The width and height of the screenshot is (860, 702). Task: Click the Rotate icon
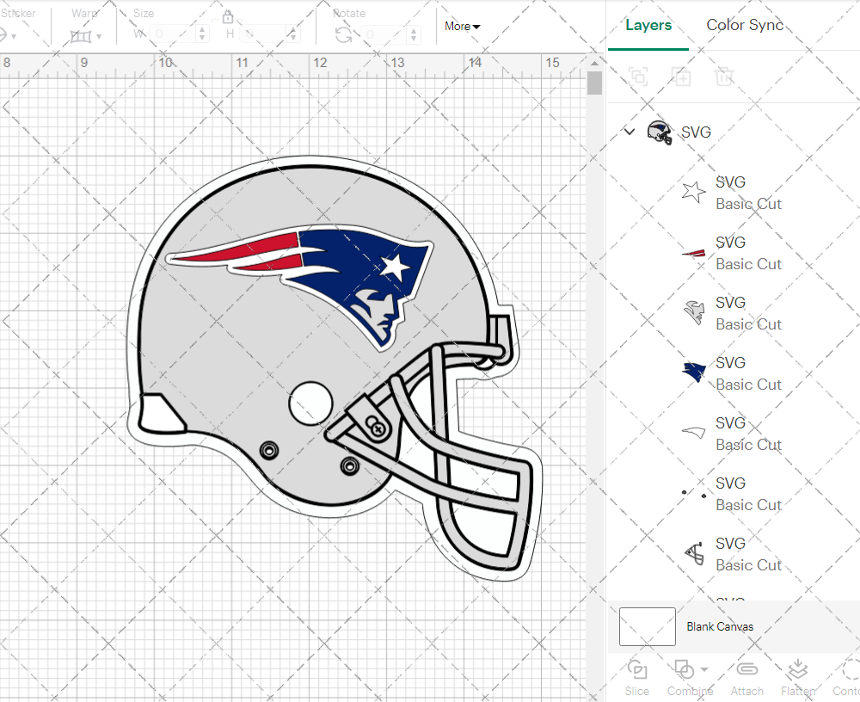[344, 35]
